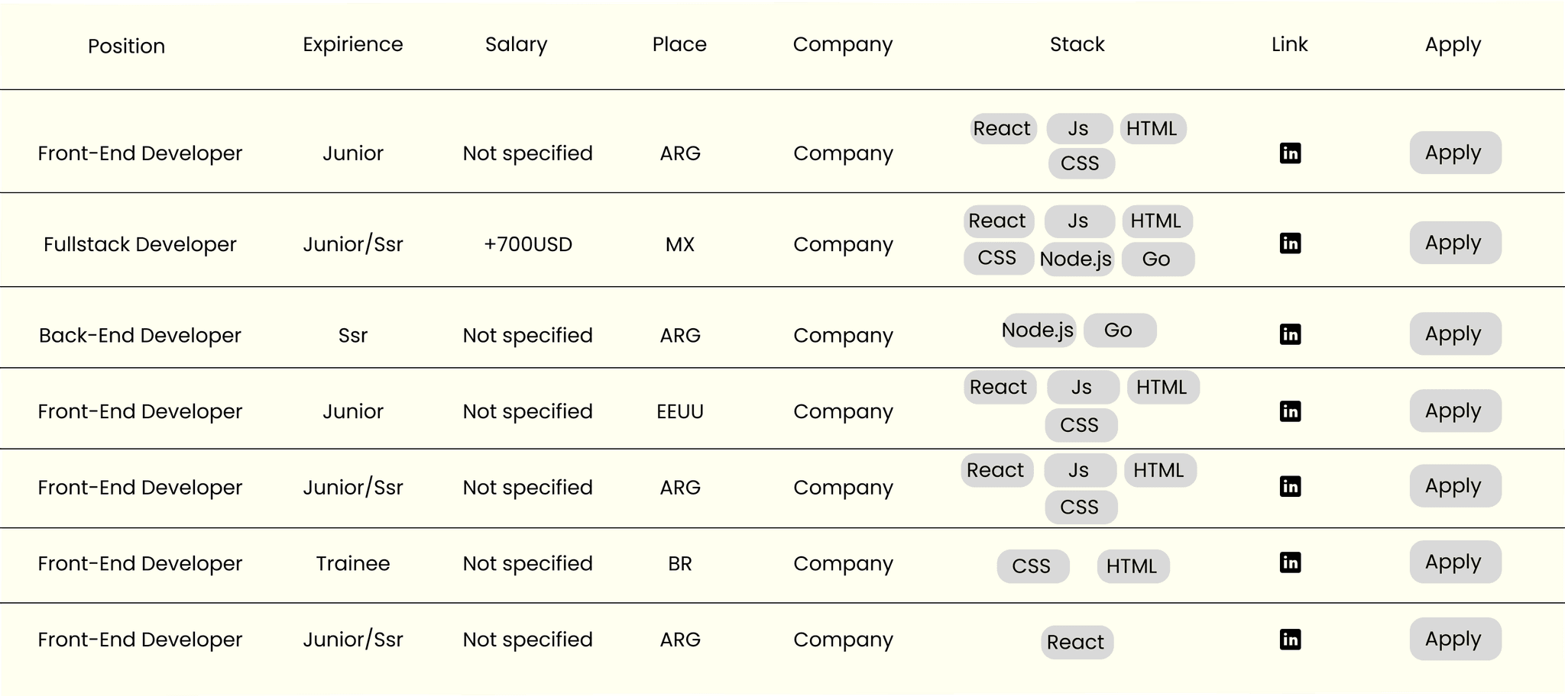
Task: Open LinkedIn icon in Fullstack Developer row
Action: [1290, 243]
